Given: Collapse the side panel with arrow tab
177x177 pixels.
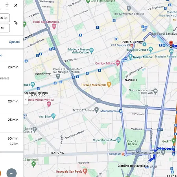Looking at the screenshot, I should [x=26, y=100].
